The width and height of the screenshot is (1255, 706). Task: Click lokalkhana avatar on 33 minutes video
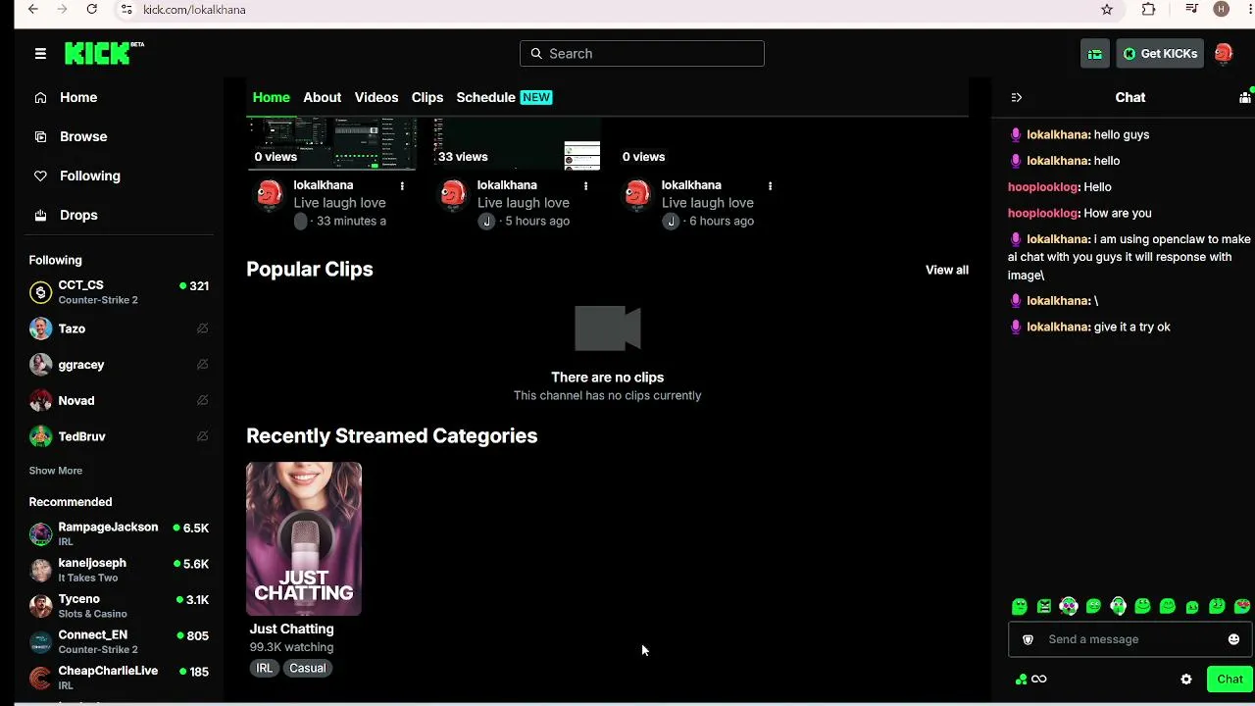tap(270, 194)
